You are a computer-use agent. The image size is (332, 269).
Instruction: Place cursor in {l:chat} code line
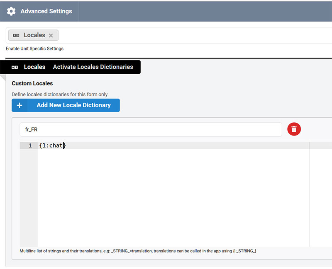tap(52, 145)
